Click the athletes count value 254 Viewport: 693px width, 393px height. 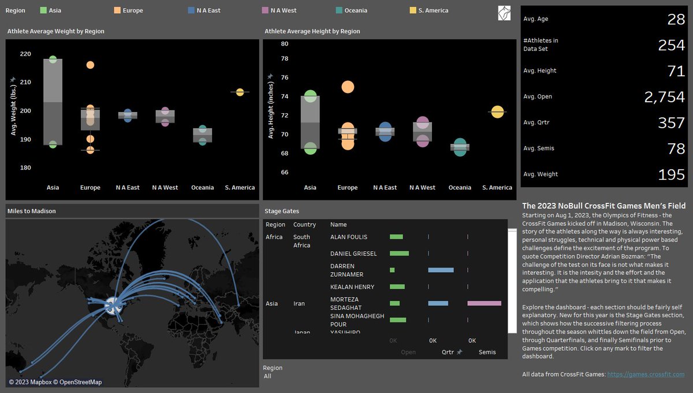coord(672,45)
